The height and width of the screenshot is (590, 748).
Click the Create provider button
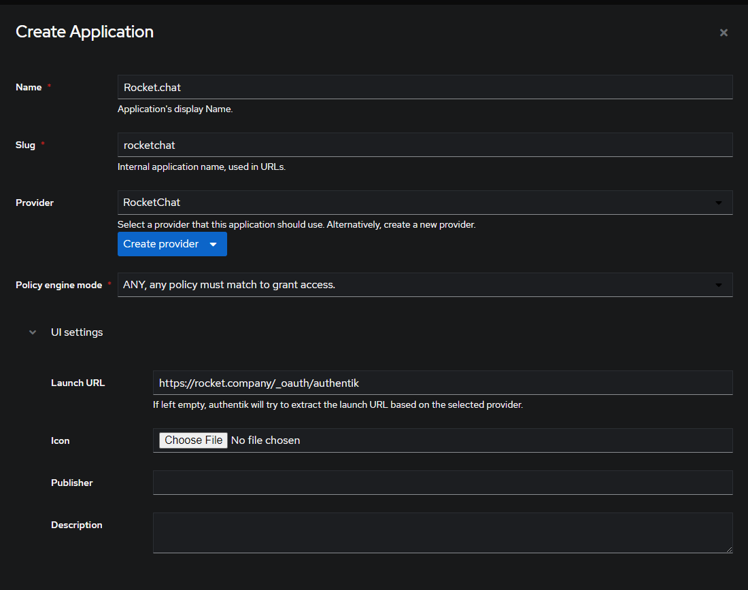coord(172,244)
